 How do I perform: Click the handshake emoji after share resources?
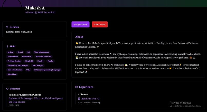pos(171,68)
